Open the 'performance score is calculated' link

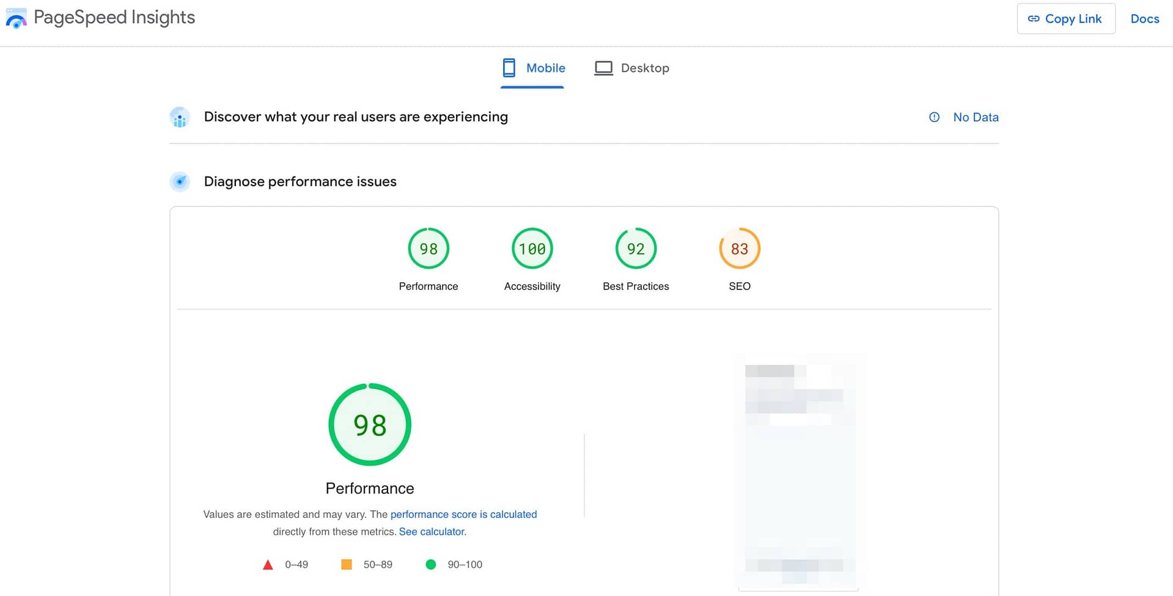coord(463,514)
